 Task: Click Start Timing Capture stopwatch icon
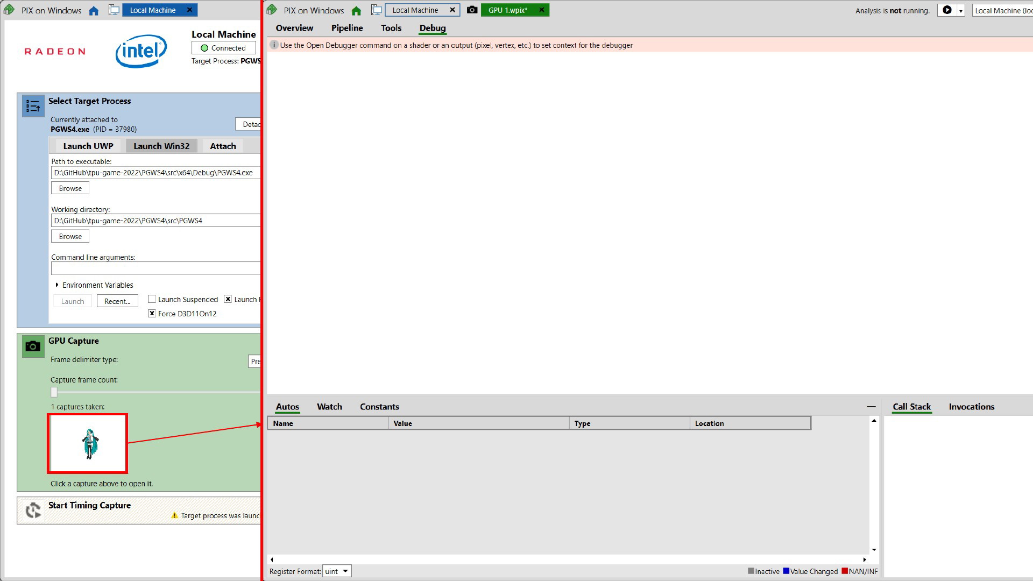(33, 510)
